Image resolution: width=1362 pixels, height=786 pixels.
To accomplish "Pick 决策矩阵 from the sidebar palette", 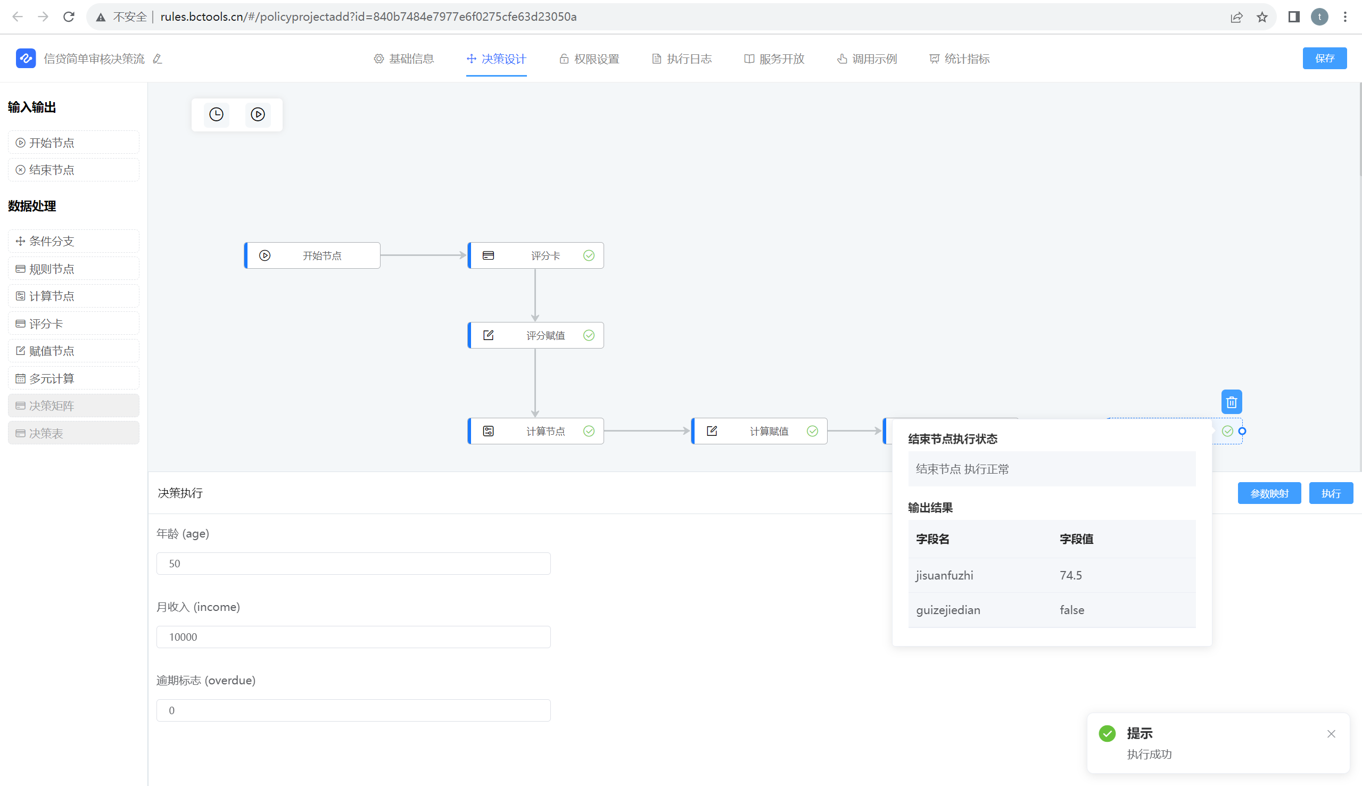I will coord(73,406).
